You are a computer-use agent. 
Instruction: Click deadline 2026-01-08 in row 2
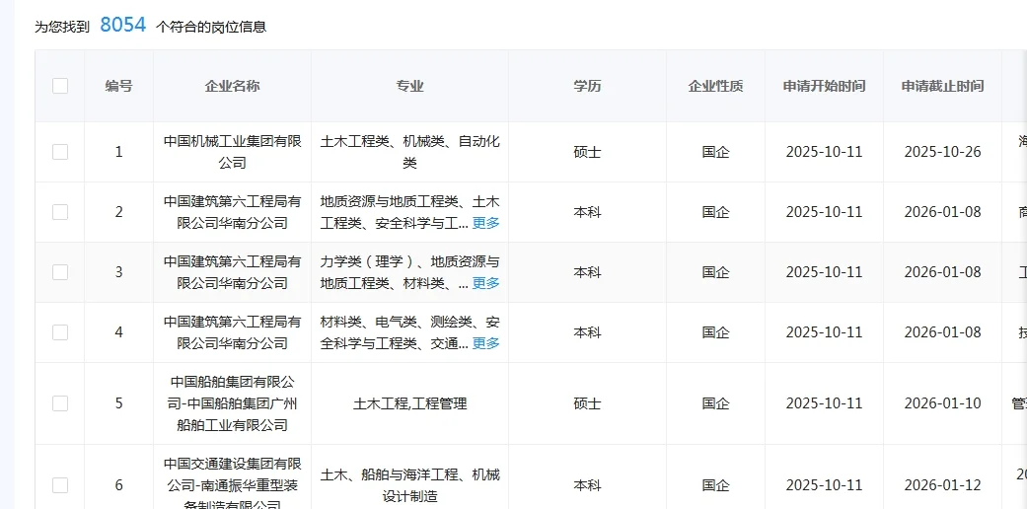tap(942, 212)
